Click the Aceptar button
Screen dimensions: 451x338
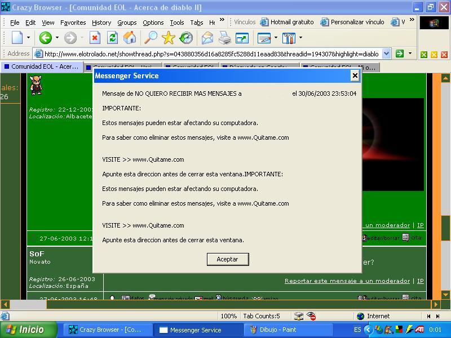227,259
